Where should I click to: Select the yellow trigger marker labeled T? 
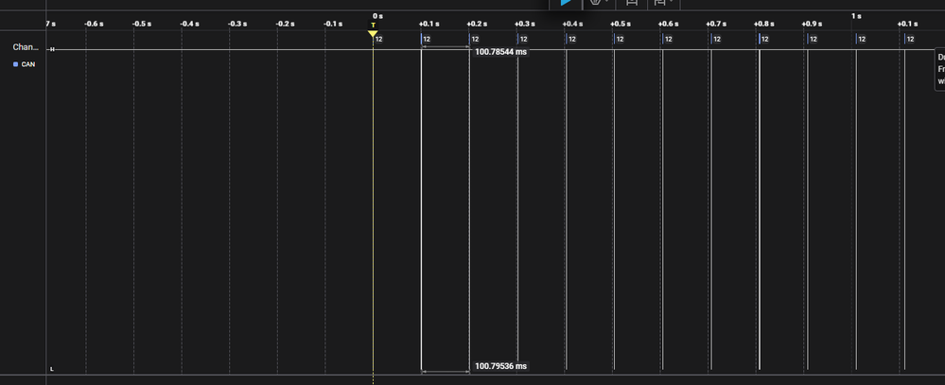[x=373, y=32]
